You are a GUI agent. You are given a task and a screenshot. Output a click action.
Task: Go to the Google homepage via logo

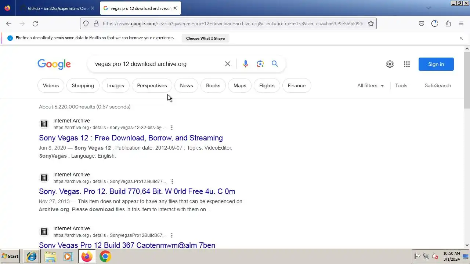pyautogui.click(x=54, y=64)
